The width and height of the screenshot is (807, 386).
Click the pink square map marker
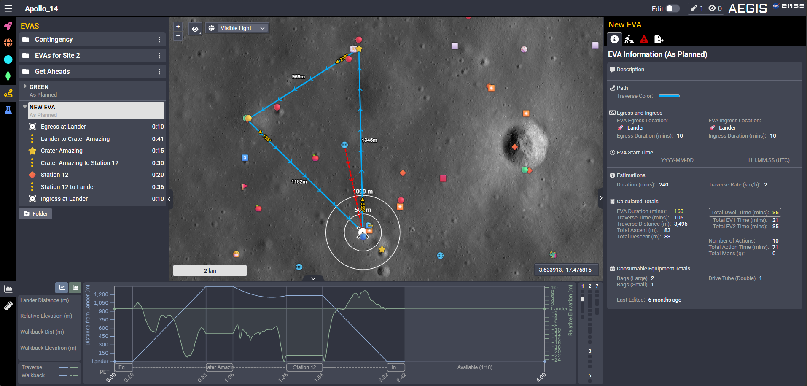tap(443, 178)
